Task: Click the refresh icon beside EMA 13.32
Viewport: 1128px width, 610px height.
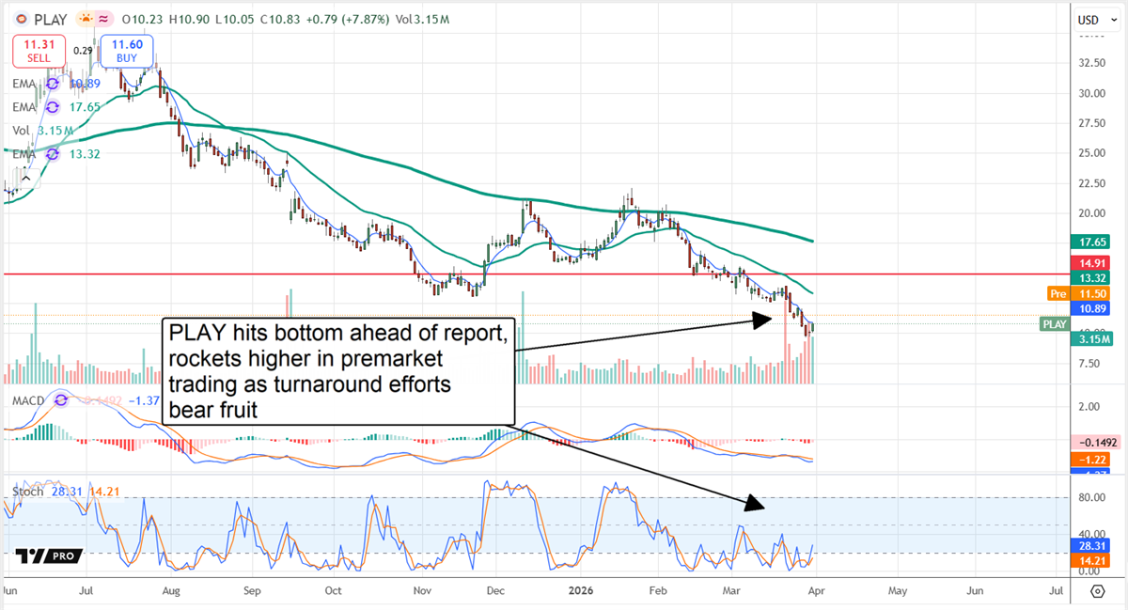Action: [52, 154]
